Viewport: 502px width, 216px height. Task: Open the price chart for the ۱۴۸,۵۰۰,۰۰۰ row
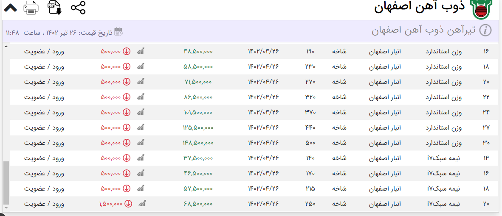point(140,143)
